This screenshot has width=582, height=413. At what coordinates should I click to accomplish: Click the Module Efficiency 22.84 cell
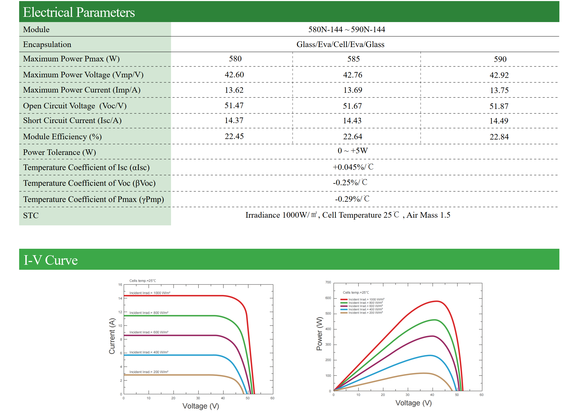coord(499,137)
